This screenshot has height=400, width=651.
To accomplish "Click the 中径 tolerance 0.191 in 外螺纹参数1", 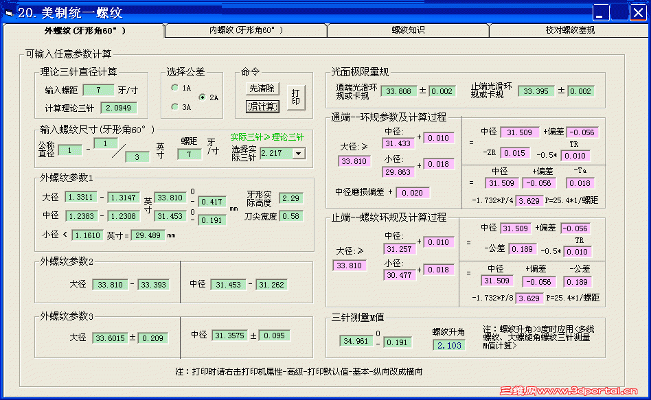I will (x=212, y=220).
